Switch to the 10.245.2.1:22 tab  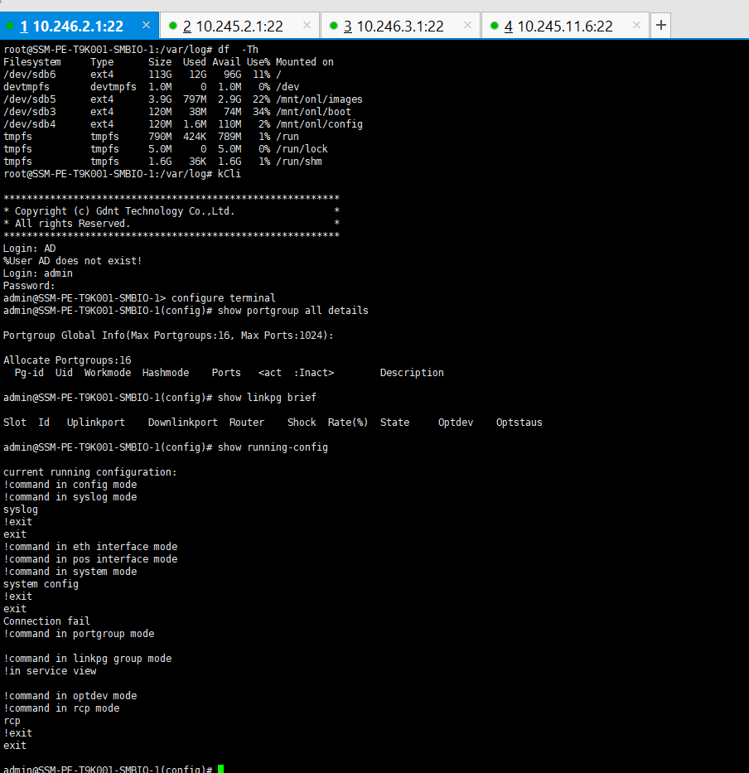point(239,27)
